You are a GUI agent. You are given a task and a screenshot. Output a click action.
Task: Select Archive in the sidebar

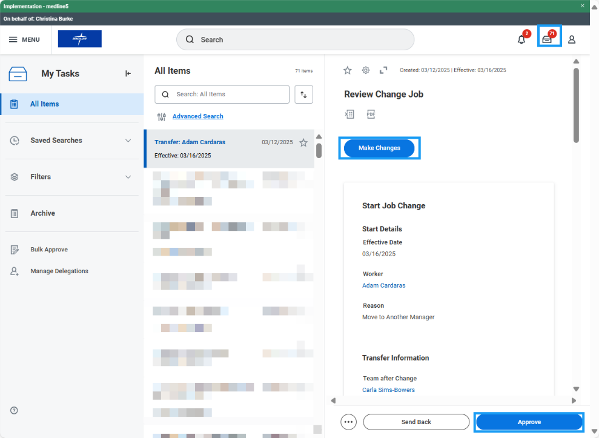[42, 213]
